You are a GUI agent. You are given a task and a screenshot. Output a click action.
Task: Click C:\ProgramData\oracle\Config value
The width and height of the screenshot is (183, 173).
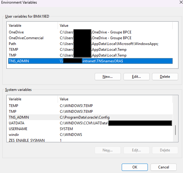click(x=85, y=117)
